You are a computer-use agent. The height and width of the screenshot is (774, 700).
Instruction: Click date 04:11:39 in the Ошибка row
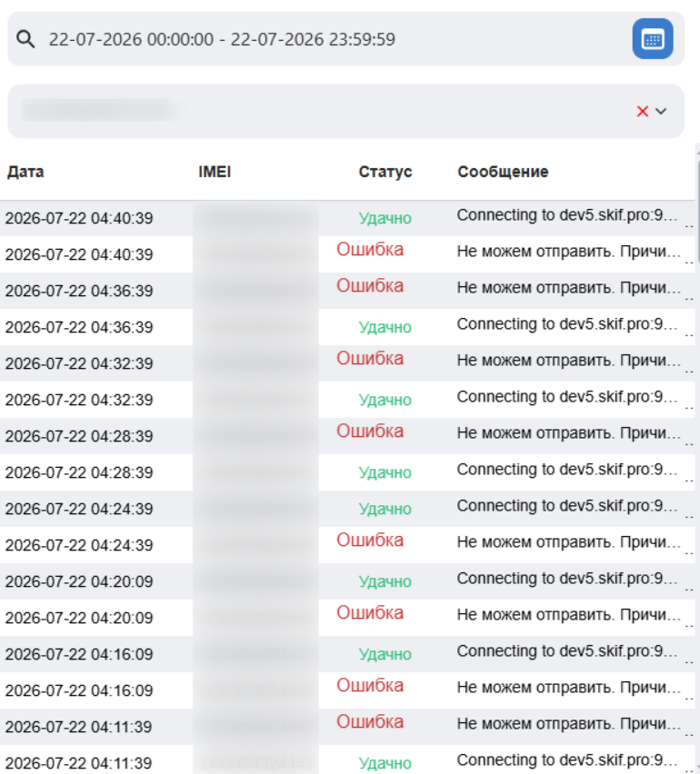pyautogui.click(x=79, y=727)
